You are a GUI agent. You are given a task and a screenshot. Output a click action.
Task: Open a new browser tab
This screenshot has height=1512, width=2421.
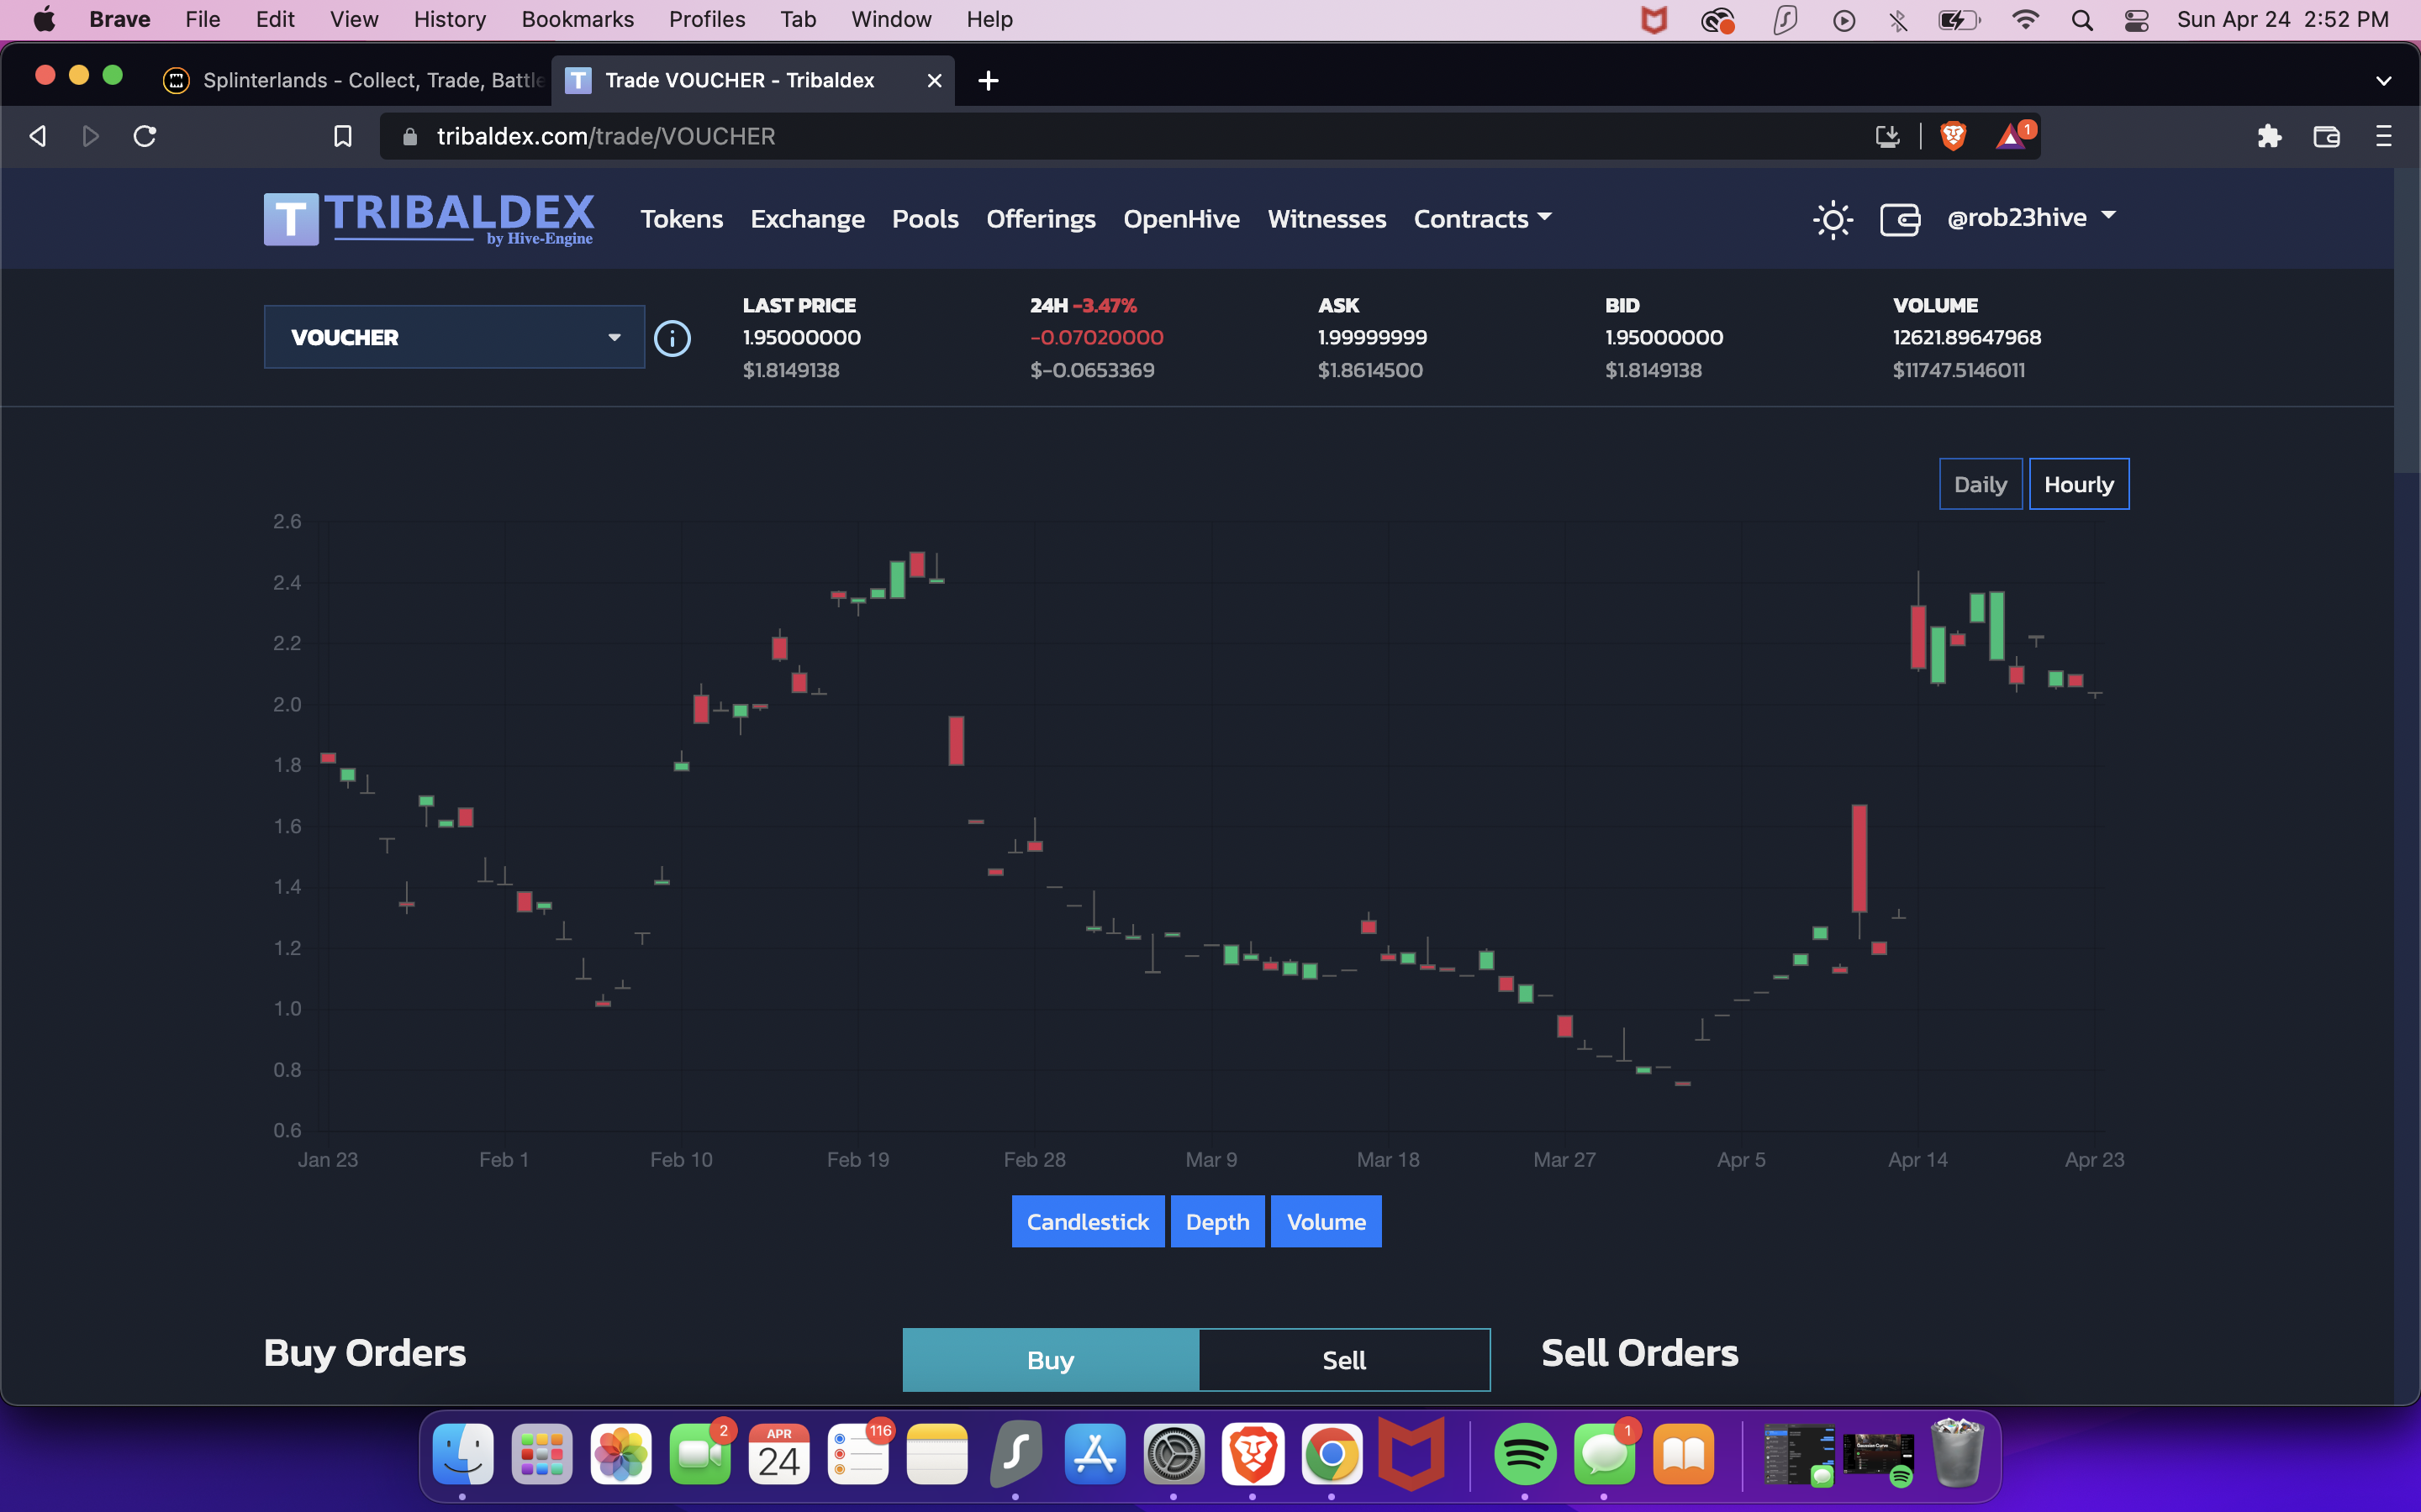[x=989, y=80]
